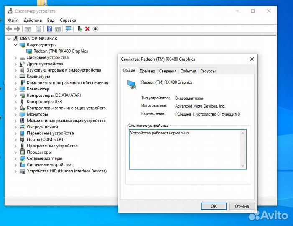Confirm the properties dialog with OK
Viewport: 293px width, 226px height.
point(214,206)
